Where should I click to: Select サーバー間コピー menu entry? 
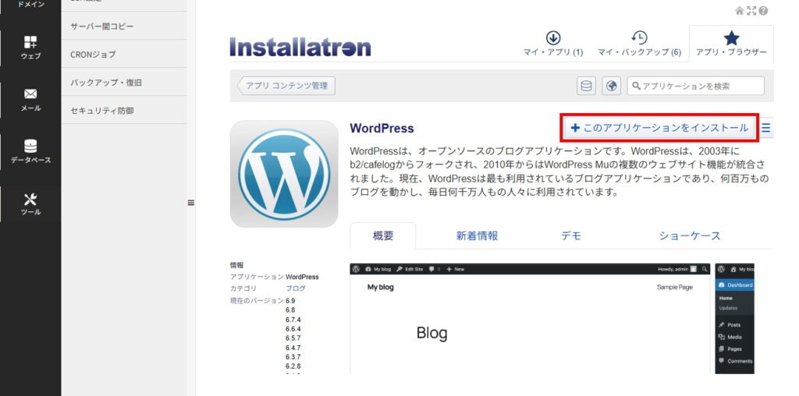tap(124, 26)
